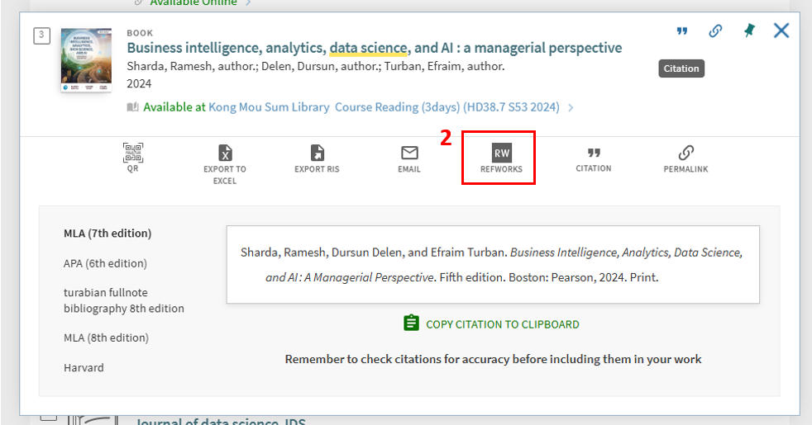
Task: Open the Permalink action
Action: [685, 153]
